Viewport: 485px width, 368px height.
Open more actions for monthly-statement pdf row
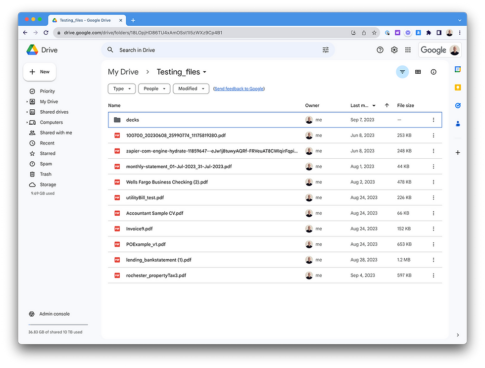pos(434,166)
